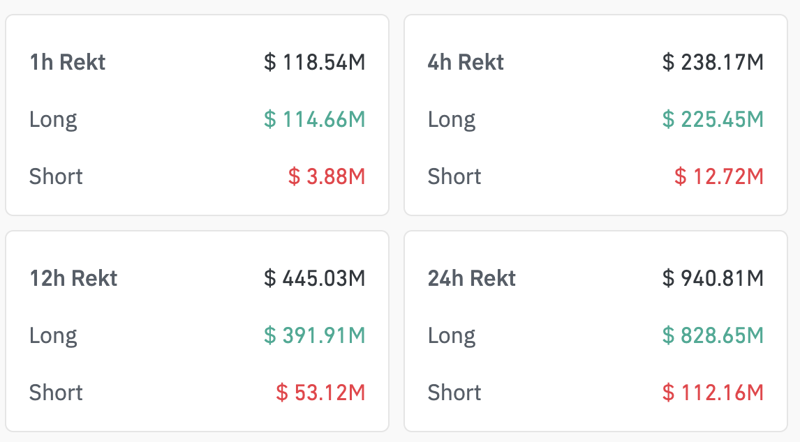Image resolution: width=800 pixels, height=442 pixels.
Task: Click the 1h long amount $114.66M
Action: click(x=314, y=120)
